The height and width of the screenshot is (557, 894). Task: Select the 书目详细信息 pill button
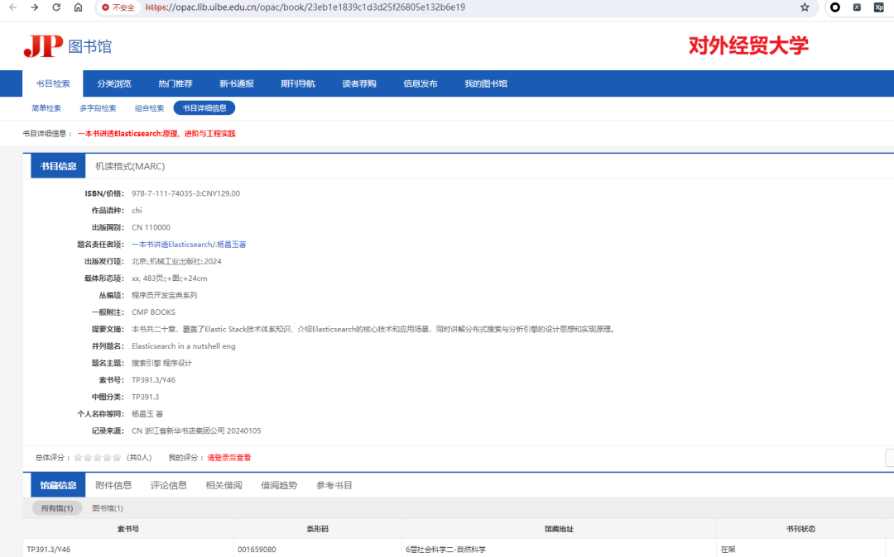click(204, 108)
